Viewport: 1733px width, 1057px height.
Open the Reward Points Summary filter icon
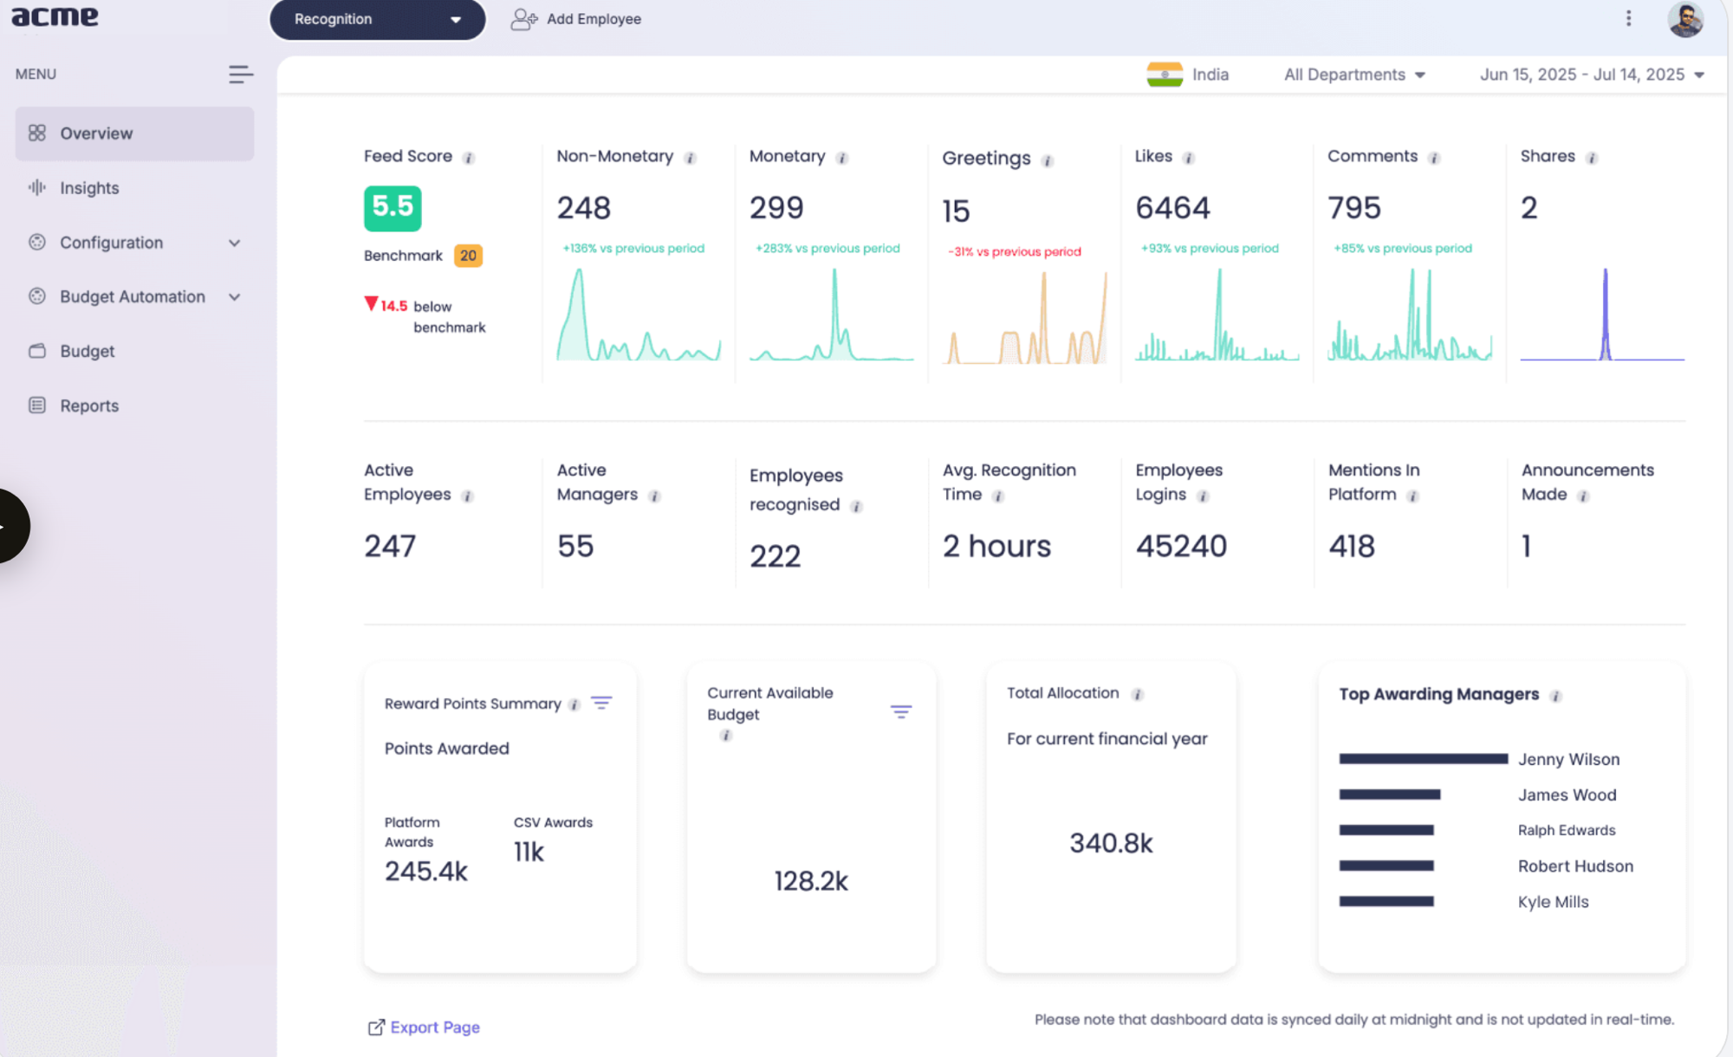tap(601, 703)
